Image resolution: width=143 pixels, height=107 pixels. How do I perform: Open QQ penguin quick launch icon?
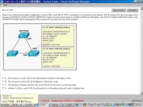coord(85,105)
